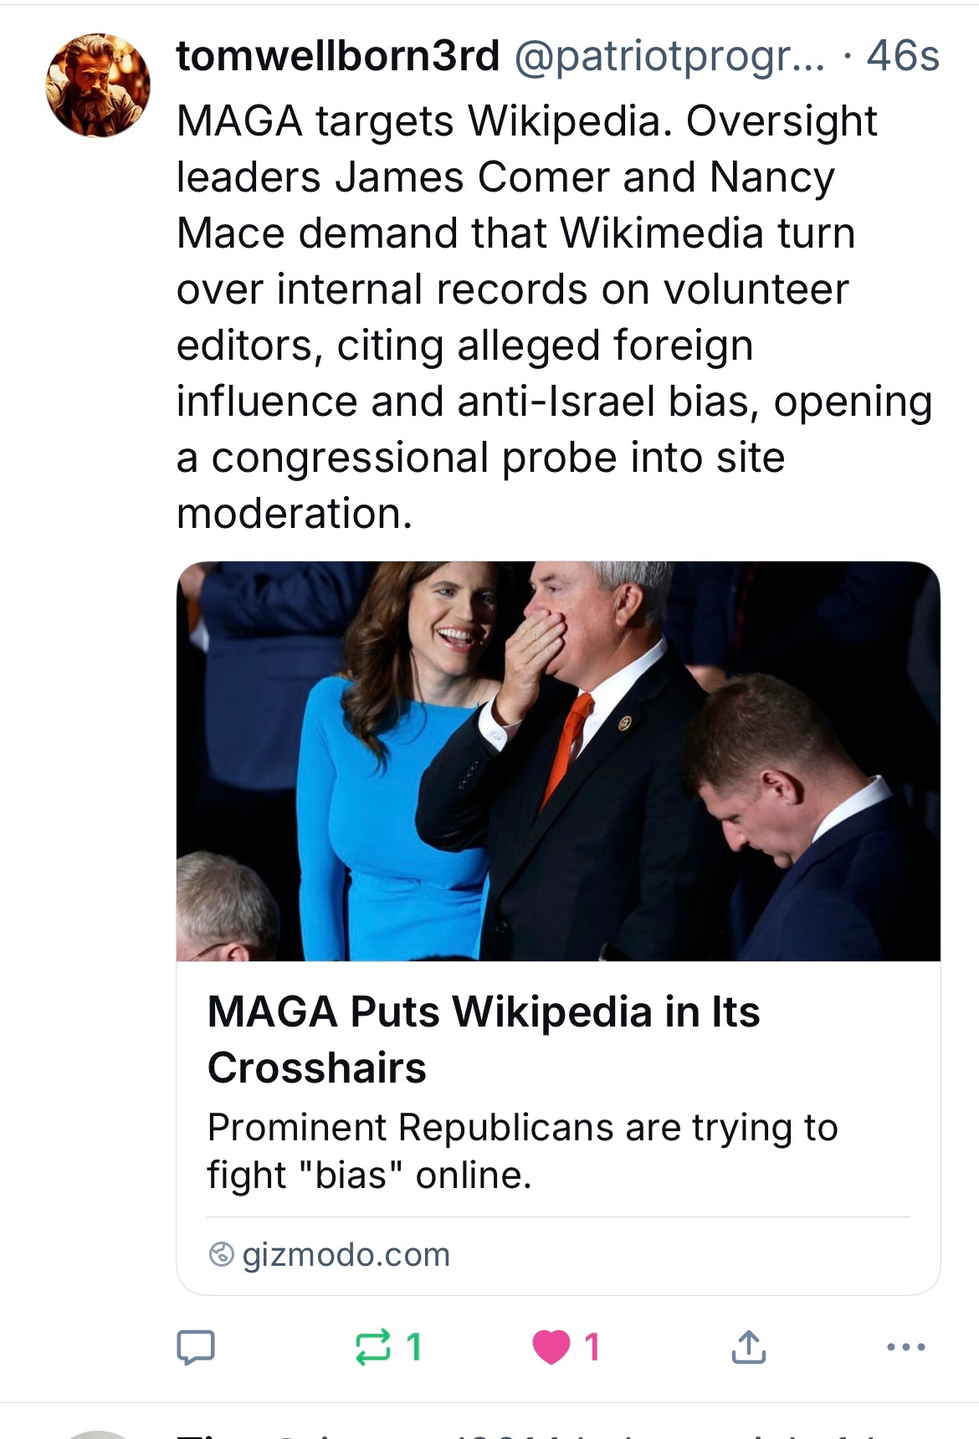
Task: Click the globe icon beside gizmodo.com
Action: point(221,1255)
